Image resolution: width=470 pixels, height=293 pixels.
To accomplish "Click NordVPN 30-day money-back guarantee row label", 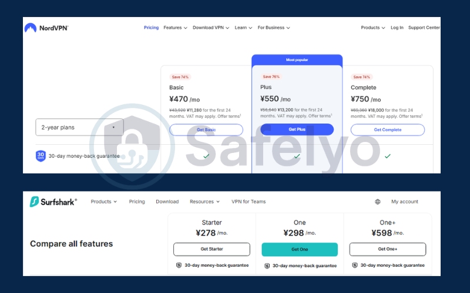I will tap(84, 156).
